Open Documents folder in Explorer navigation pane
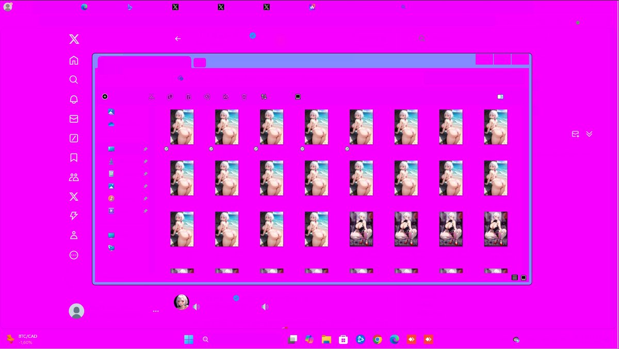619x349 pixels. [x=111, y=173]
